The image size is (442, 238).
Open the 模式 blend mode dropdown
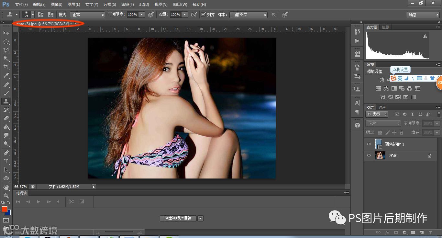click(87, 15)
